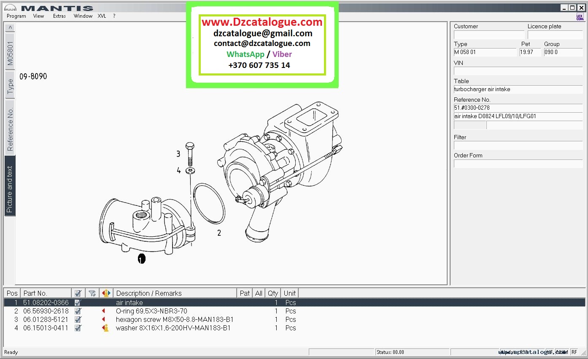Click description O-ring 69,5X3-NBR3-70
Viewport: 588px width, 359px height.
(x=151, y=311)
